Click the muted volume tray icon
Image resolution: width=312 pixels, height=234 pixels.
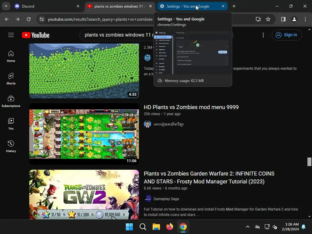pos(275,227)
